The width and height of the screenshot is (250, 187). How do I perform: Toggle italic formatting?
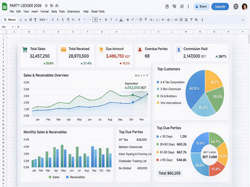pos(111,20)
